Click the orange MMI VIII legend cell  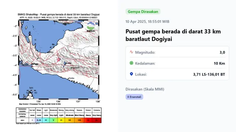[x=79, y=120]
